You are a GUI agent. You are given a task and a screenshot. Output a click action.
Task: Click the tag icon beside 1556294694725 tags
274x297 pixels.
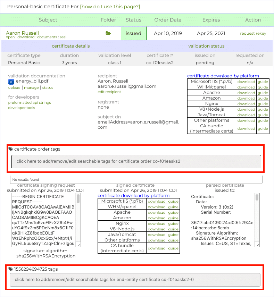click(x=11, y=269)
